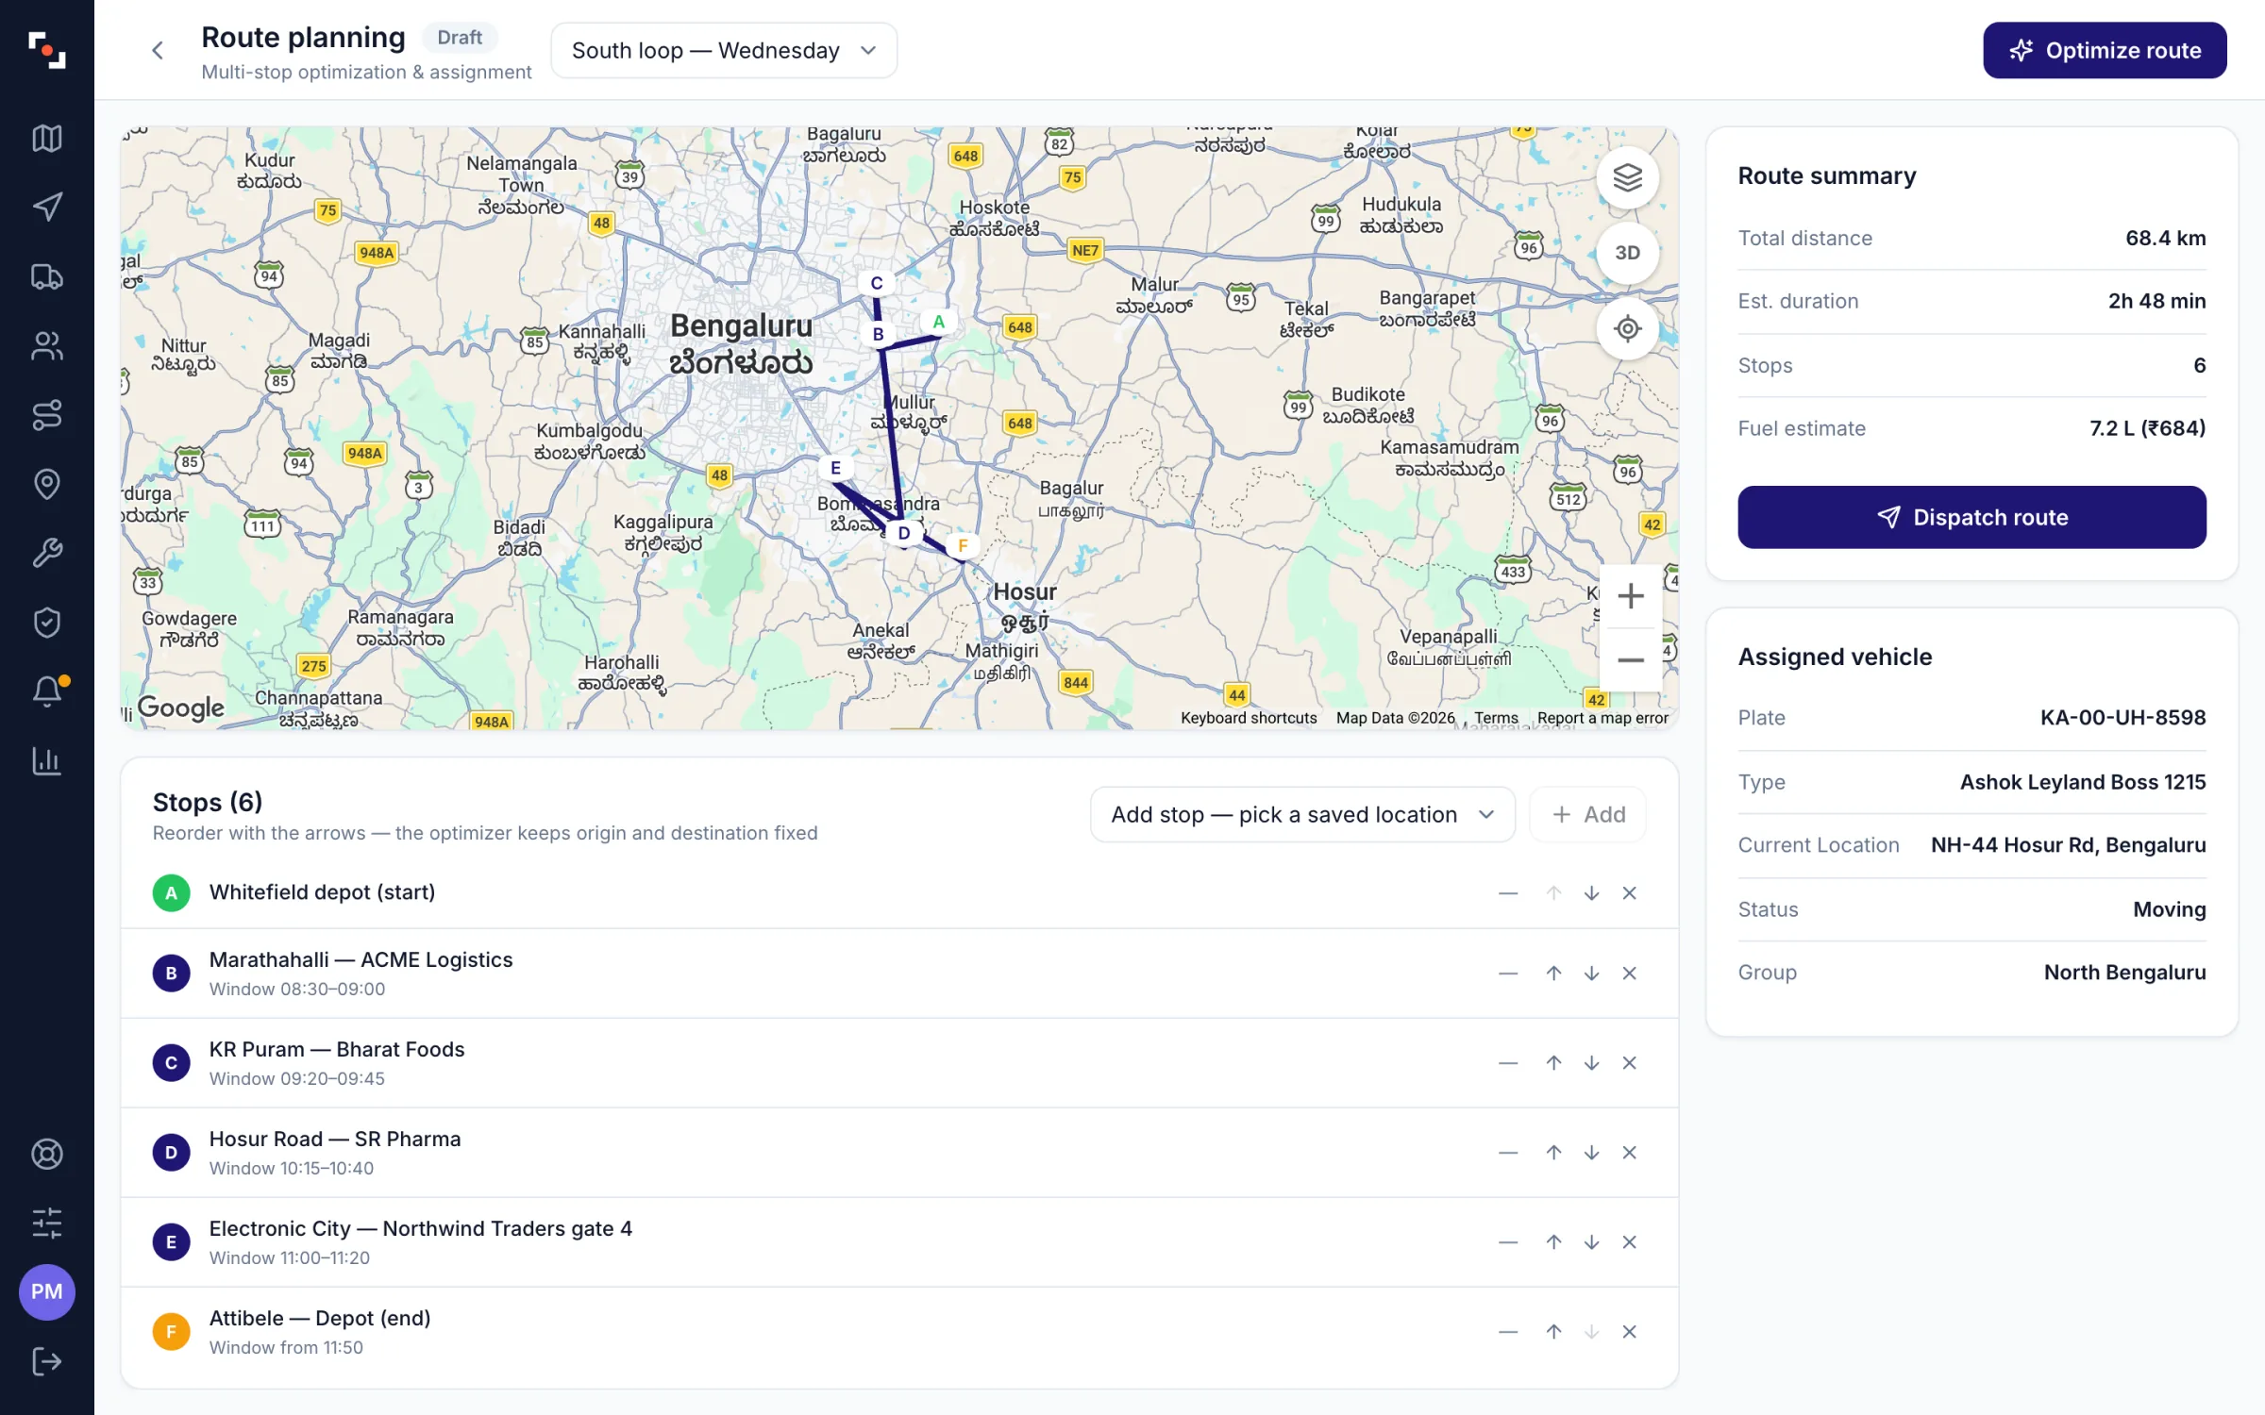Click map marker E
Viewport: 2265px width, 1415px height.
(835, 468)
